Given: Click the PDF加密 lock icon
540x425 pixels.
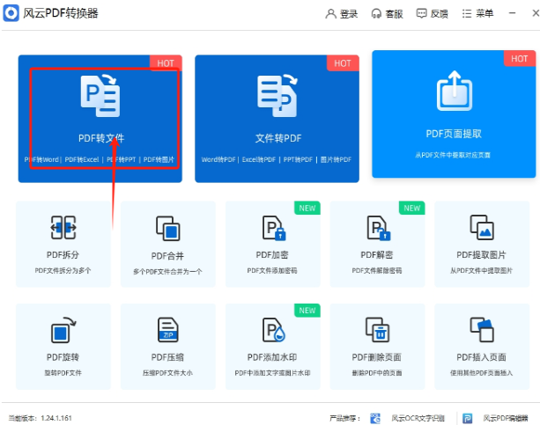Looking at the screenshot, I should click(274, 228).
